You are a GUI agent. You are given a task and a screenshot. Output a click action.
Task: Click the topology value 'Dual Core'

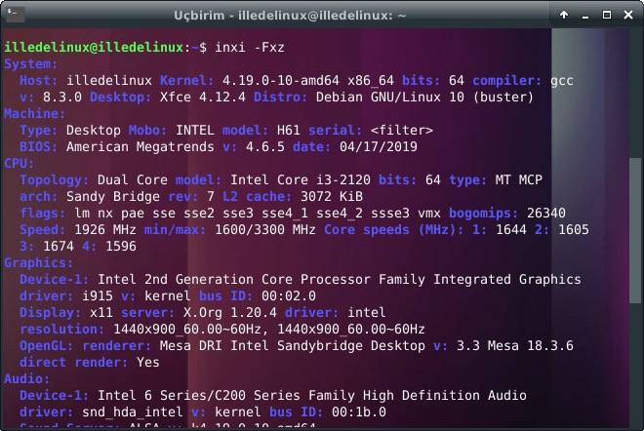click(x=133, y=180)
